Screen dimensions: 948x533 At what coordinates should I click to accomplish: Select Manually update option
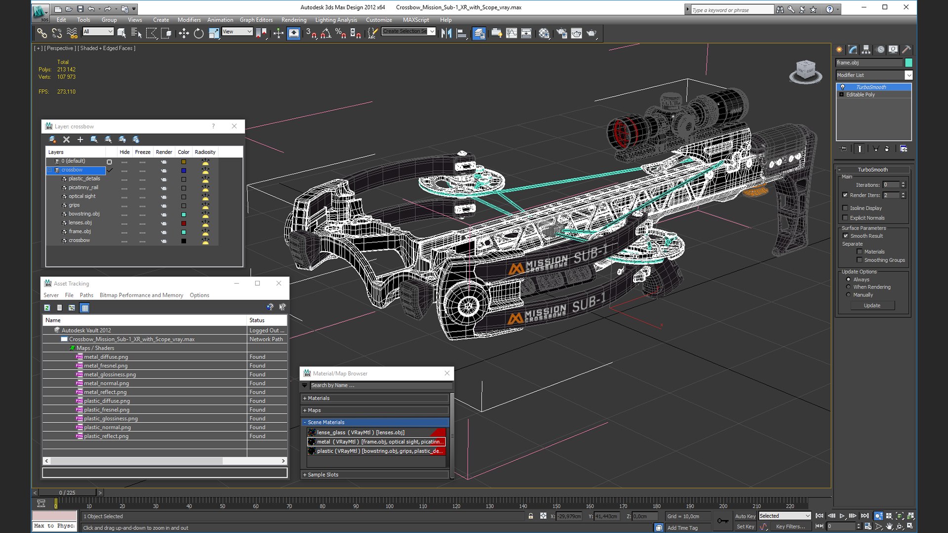click(849, 295)
